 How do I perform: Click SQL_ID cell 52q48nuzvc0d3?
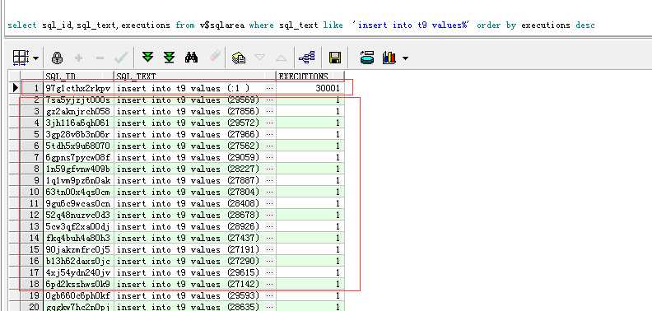[x=78, y=215]
